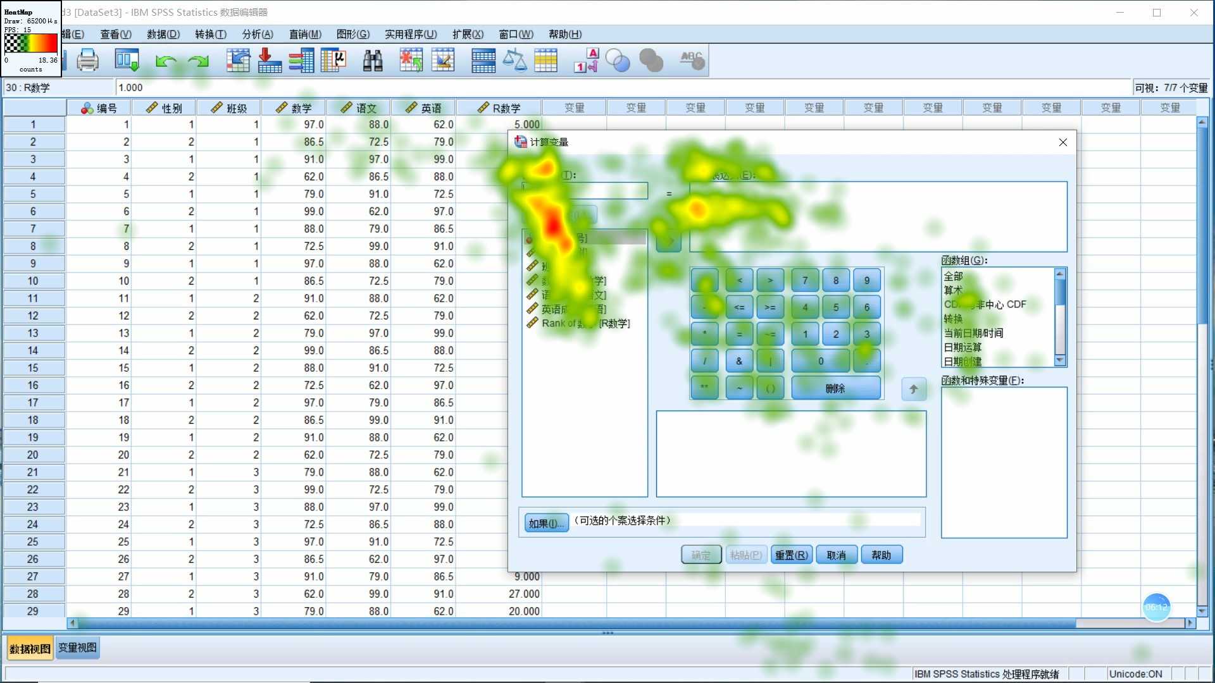
Task: Click the Print toolbar icon
Action: click(x=87, y=61)
